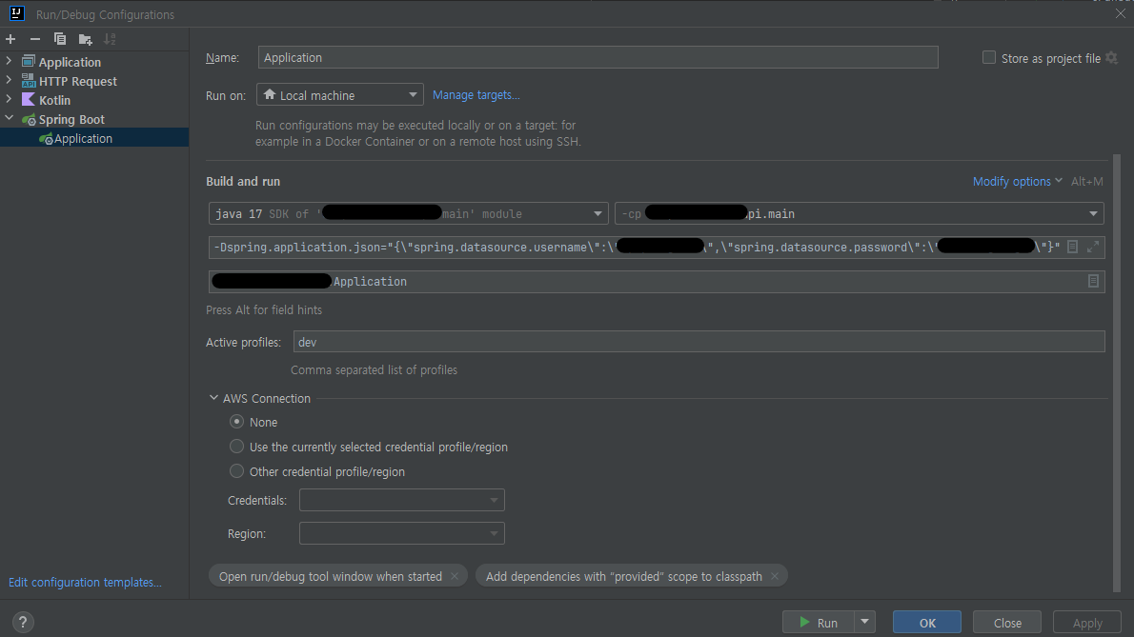Confirm with the OK button
The height and width of the screenshot is (637, 1134).
(x=927, y=622)
